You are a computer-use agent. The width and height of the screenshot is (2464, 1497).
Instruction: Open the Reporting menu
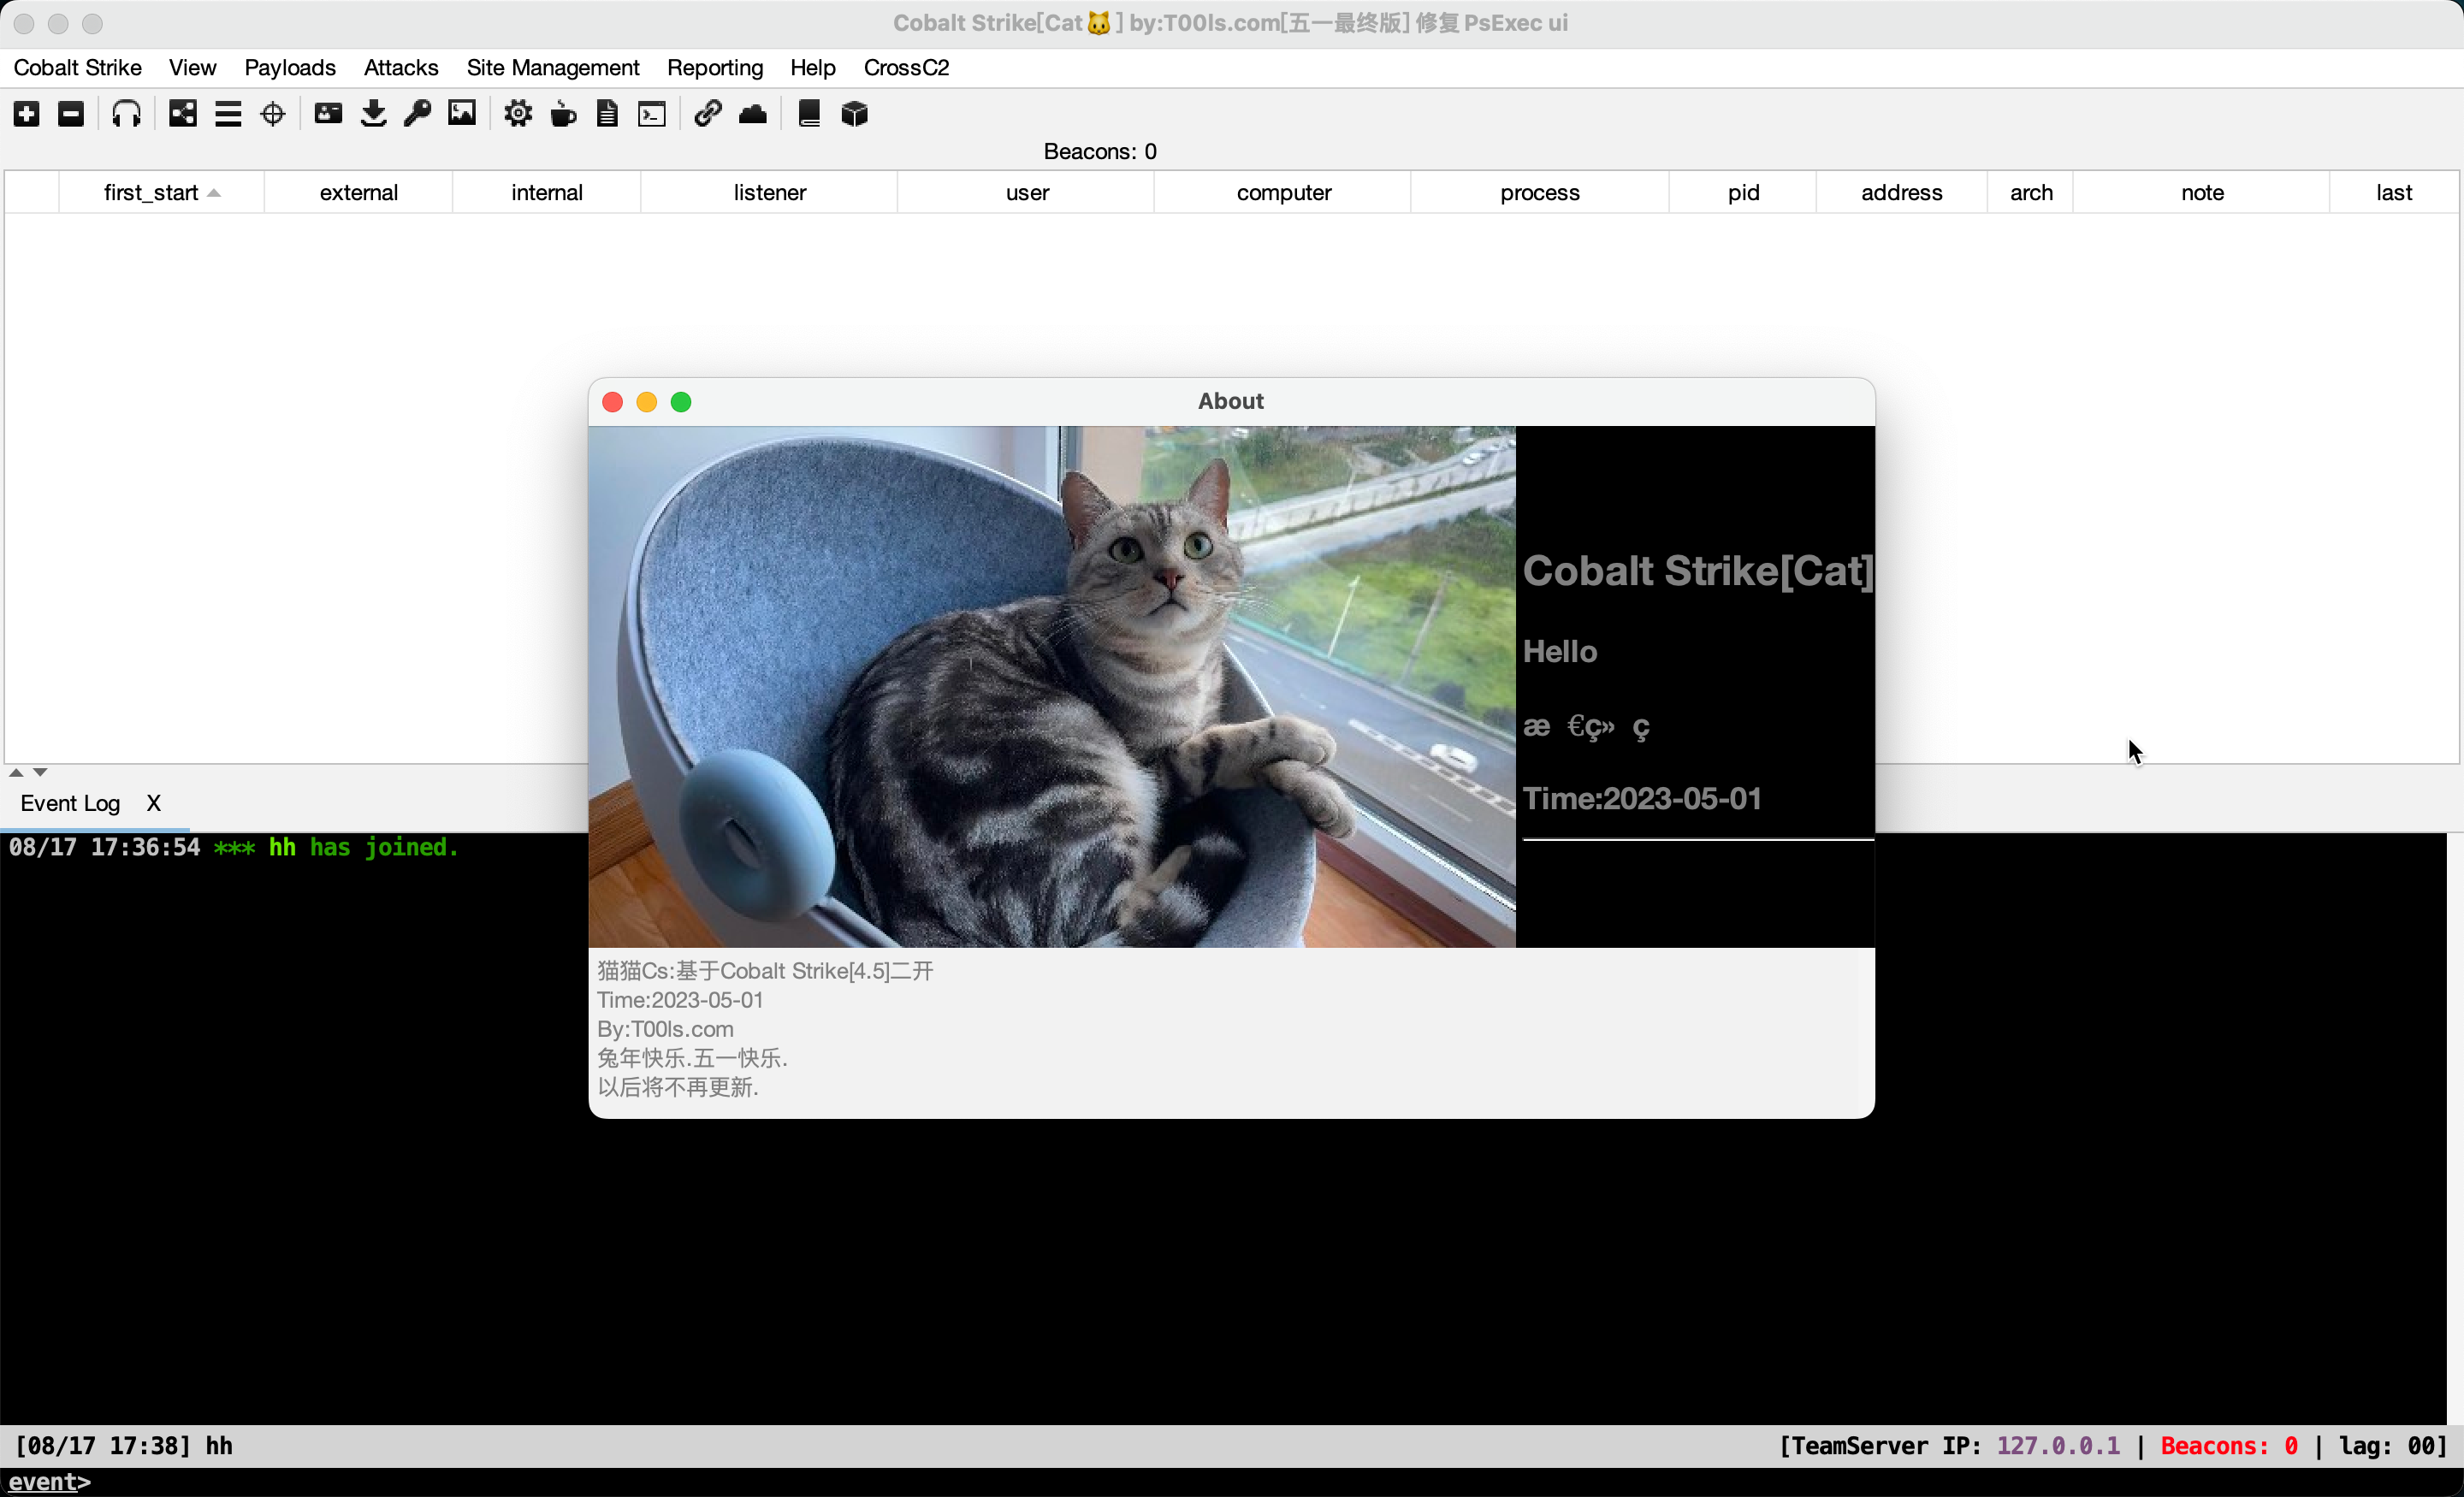tap(715, 67)
